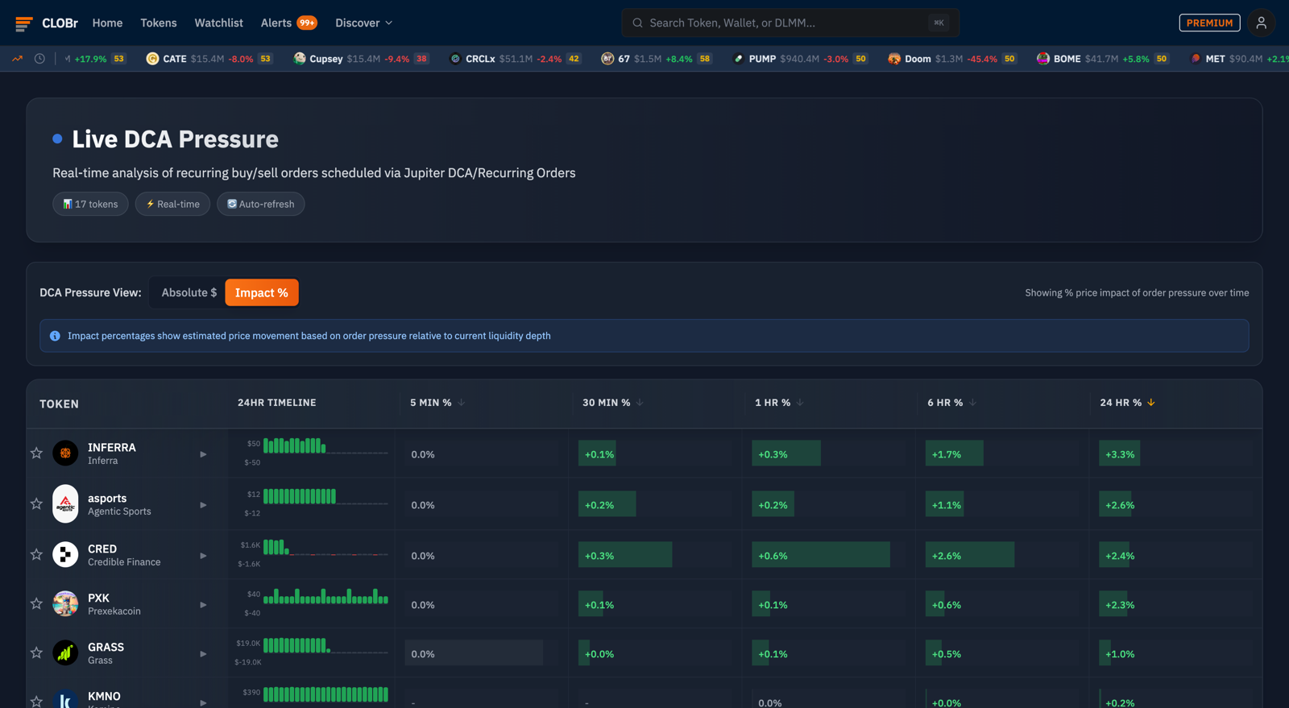The height and width of the screenshot is (708, 1289).
Task: Click the CATE token coin icon
Action: click(152, 59)
